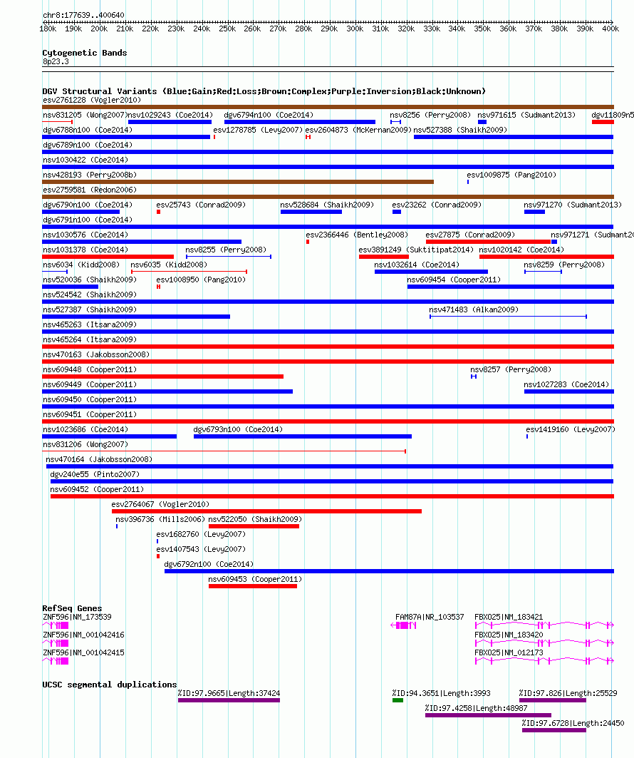Click the Cytogenetic Bands track title
Image resolution: width=634 pixels, height=758 pixels.
tap(85, 53)
